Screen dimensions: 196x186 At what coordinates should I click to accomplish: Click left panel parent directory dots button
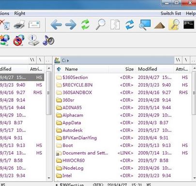pyautogui.click(x=47, y=60)
